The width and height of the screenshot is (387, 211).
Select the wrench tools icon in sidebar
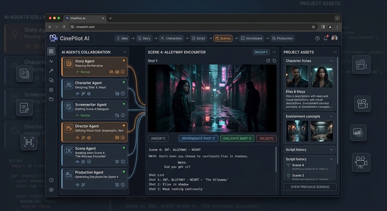(51, 71)
